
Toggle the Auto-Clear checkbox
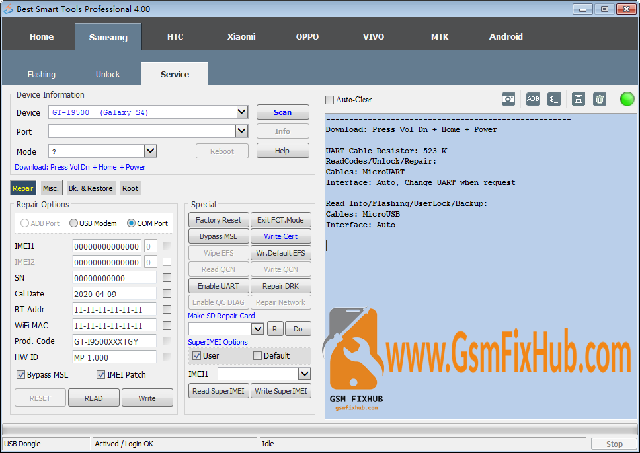pyautogui.click(x=329, y=100)
